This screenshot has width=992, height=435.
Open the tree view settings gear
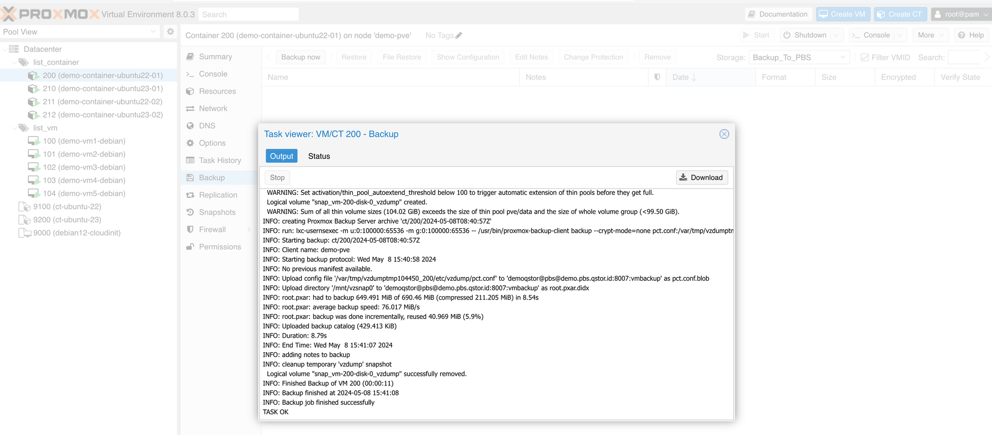tap(170, 32)
